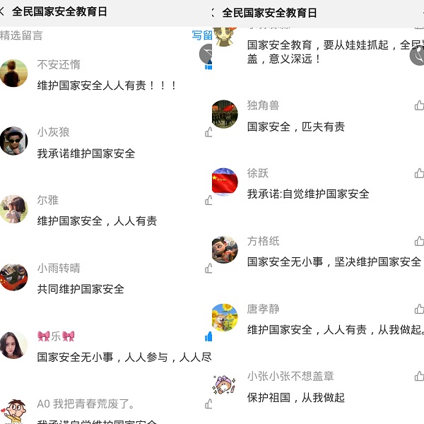Viewport: 424px width, 424px height.
Task: Go back using left header arrow
Action: (2, 11)
